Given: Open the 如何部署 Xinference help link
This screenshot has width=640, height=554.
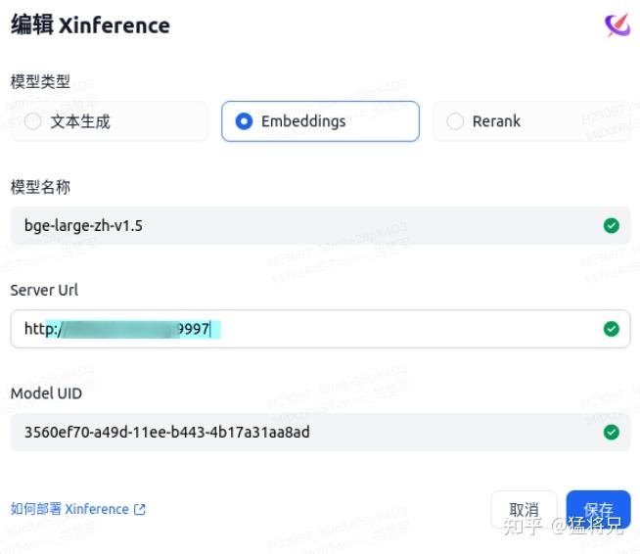Looking at the screenshot, I should coord(70,509).
